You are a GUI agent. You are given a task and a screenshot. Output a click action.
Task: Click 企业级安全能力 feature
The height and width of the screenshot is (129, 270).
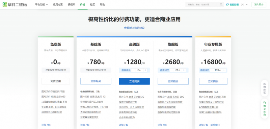[127, 117]
